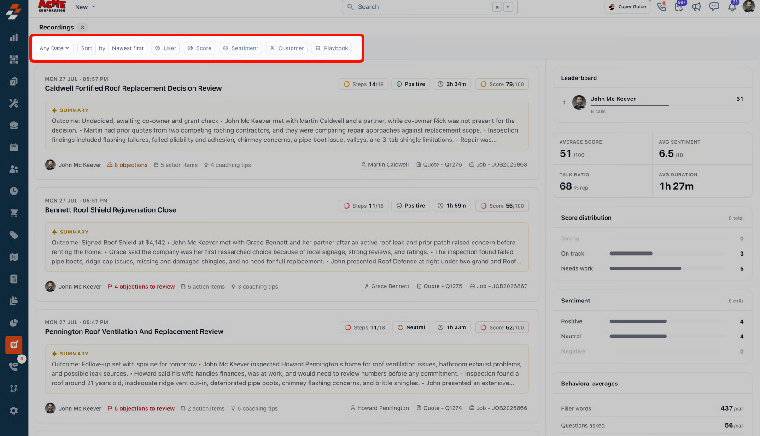Open the calendar sidebar icon
The image size is (760, 436).
pos(14,147)
